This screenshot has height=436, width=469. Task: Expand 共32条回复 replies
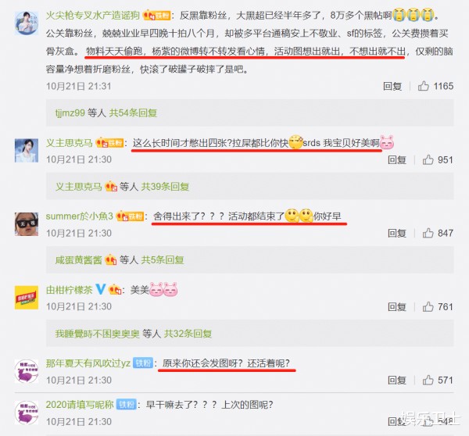pyautogui.click(x=188, y=334)
